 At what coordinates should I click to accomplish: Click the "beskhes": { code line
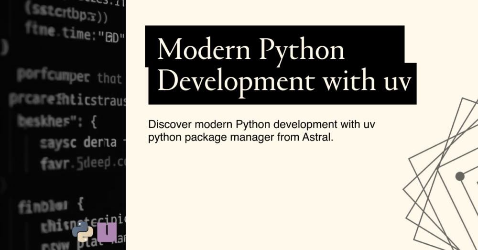(x=57, y=122)
